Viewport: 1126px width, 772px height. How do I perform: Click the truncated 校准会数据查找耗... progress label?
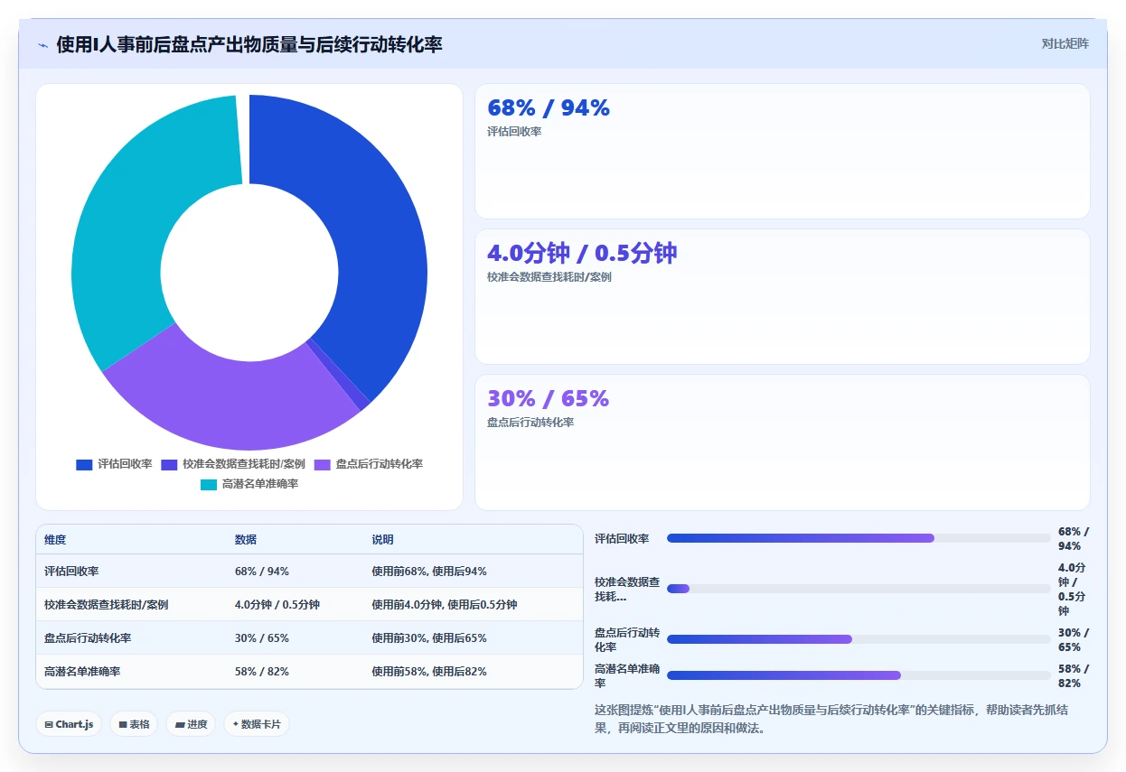tap(627, 590)
